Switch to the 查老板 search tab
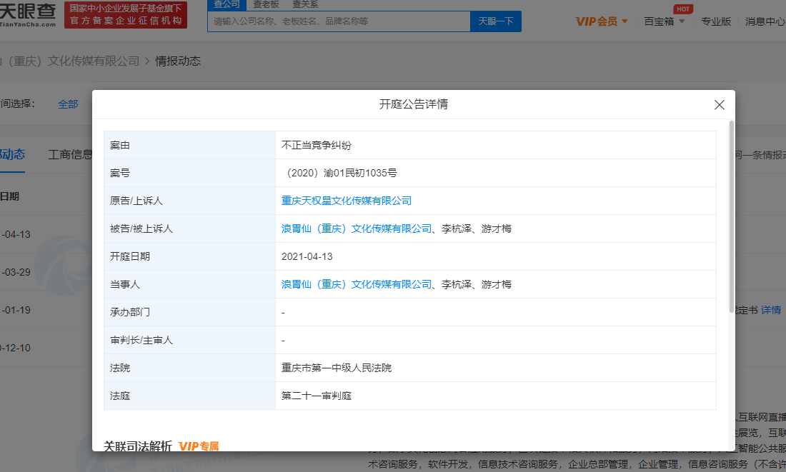This screenshot has height=472, width=786. tap(266, 4)
